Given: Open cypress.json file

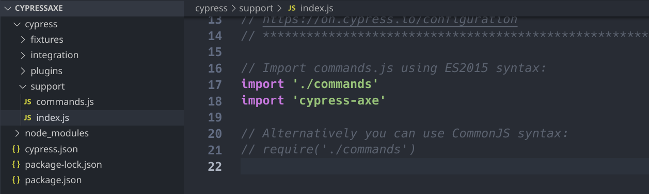Looking at the screenshot, I should pos(51,149).
